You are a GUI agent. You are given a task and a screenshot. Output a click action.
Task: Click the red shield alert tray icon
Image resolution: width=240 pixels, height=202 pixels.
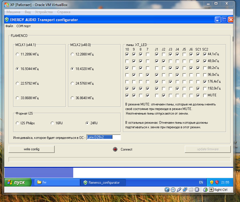coord(217,182)
